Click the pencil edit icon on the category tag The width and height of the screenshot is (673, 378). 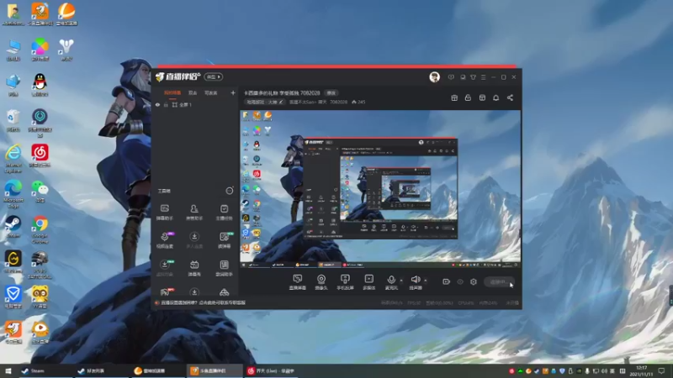(281, 102)
